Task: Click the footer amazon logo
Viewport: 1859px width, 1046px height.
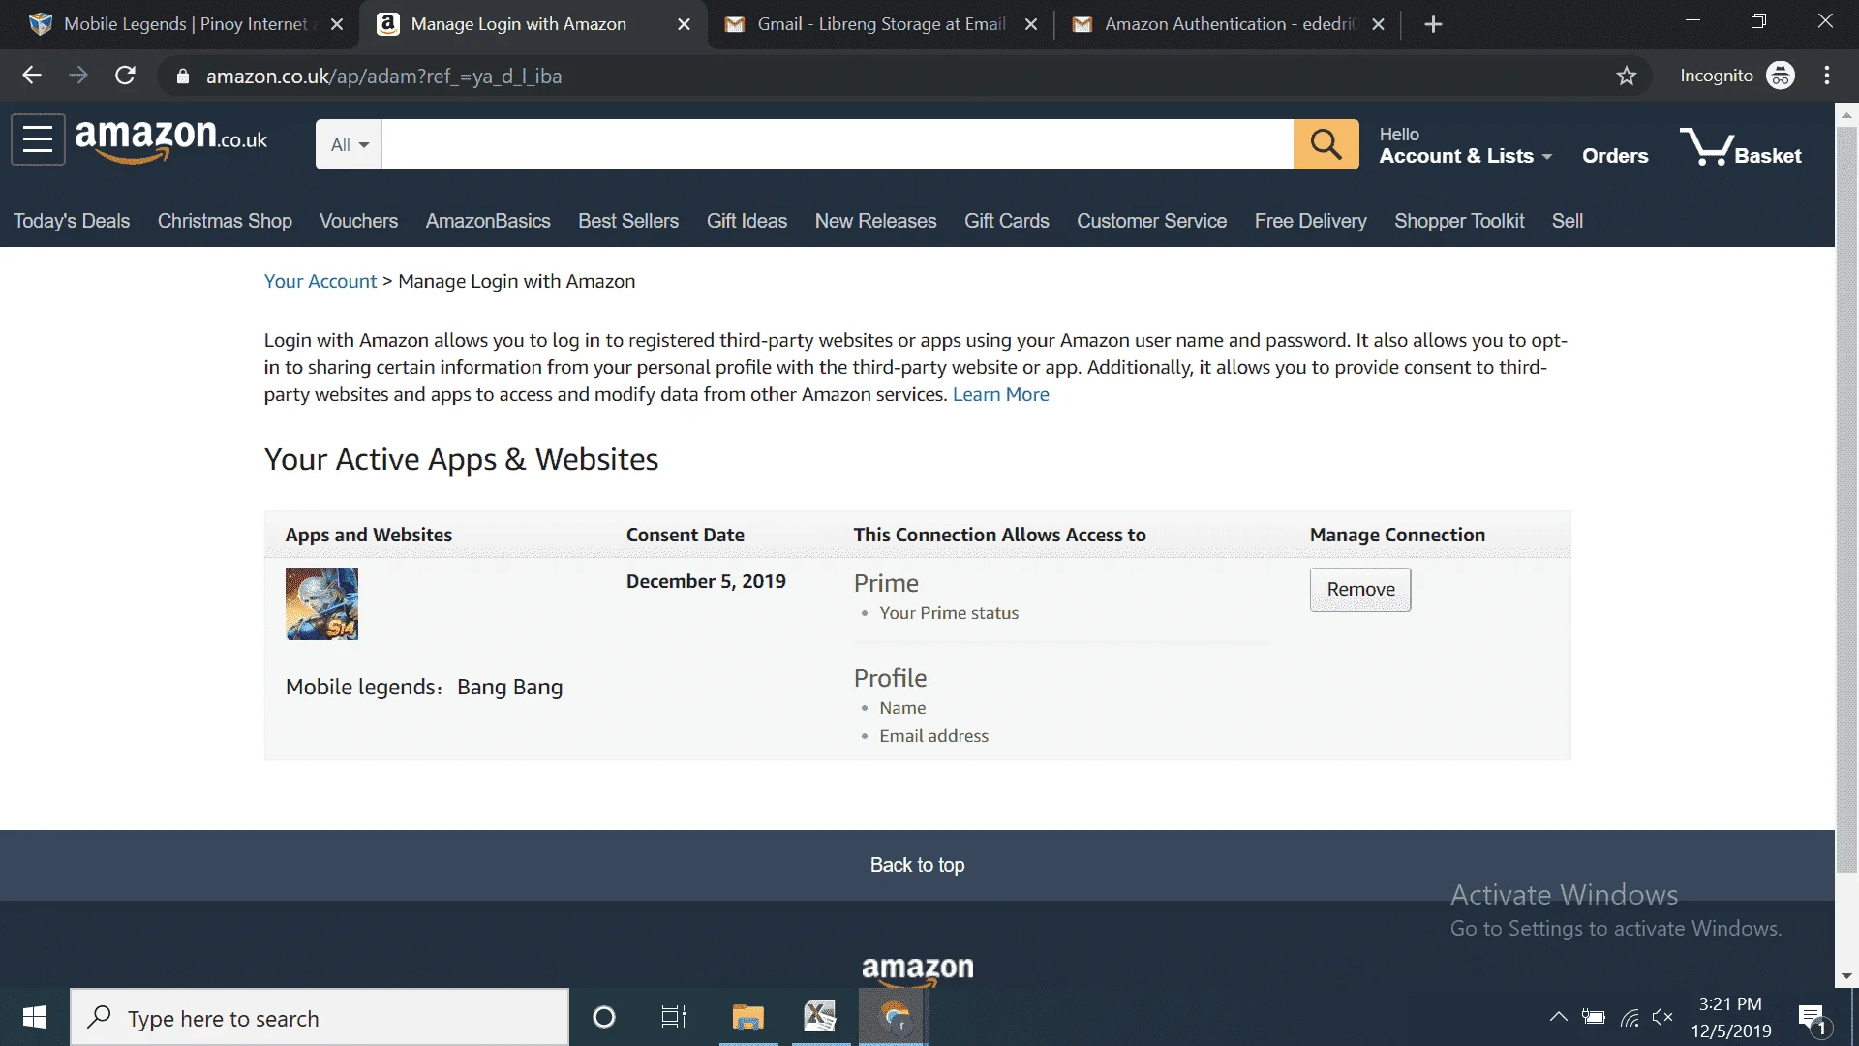Action: tap(917, 970)
